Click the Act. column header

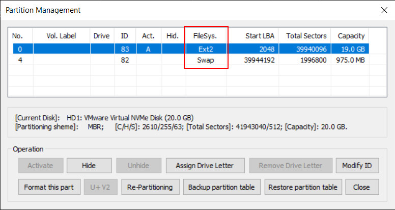click(149, 36)
